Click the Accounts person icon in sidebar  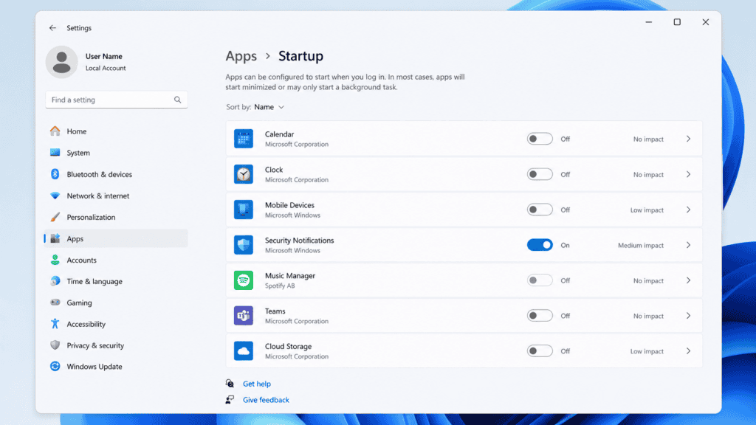tap(55, 260)
